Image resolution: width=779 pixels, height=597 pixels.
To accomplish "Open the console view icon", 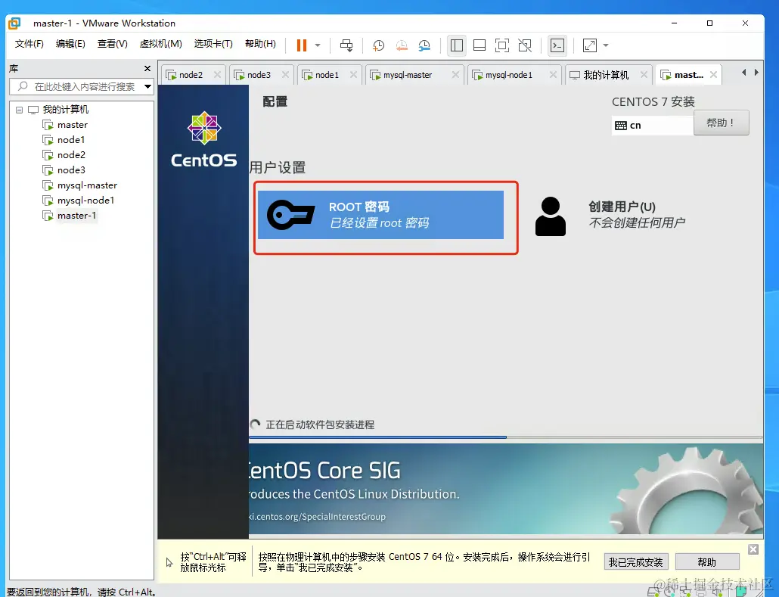I will click(557, 45).
